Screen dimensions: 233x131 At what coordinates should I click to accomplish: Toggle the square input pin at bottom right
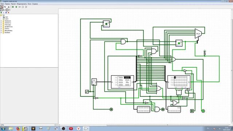coord(192,111)
